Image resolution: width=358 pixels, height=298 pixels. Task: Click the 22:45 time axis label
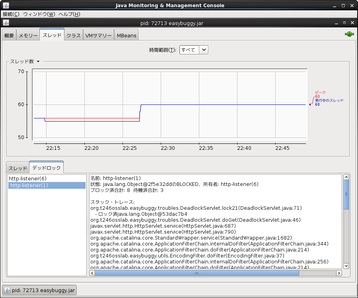click(282, 148)
